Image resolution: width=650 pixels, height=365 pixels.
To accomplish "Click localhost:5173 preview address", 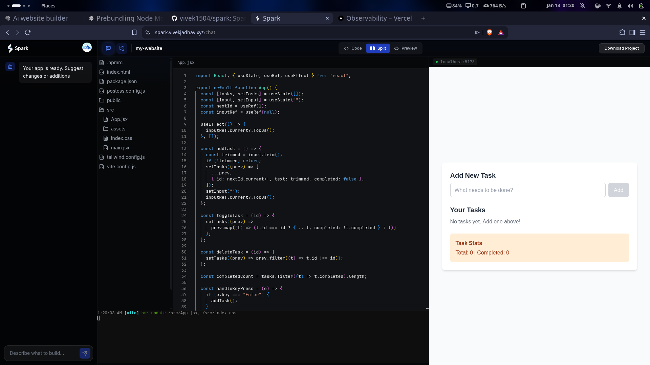I will pos(455,62).
